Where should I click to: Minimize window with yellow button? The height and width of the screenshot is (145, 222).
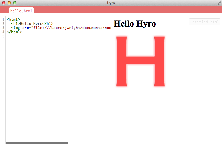click(x=9, y=3)
